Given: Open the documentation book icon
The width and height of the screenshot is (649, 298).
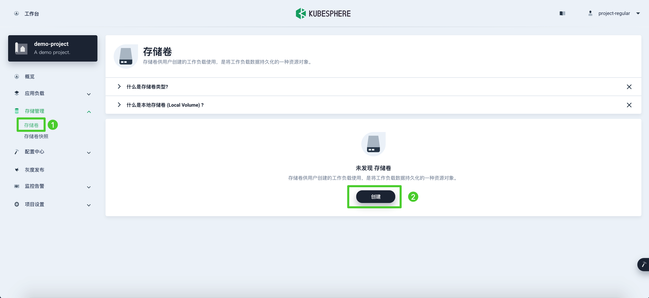Looking at the screenshot, I should 562,13.
